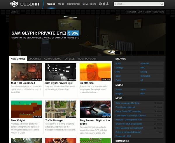Open the Mods menu
This screenshot has height=143, width=175.
(61, 4)
